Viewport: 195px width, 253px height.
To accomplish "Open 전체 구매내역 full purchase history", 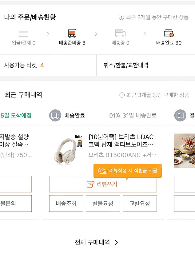I will (x=97, y=242).
